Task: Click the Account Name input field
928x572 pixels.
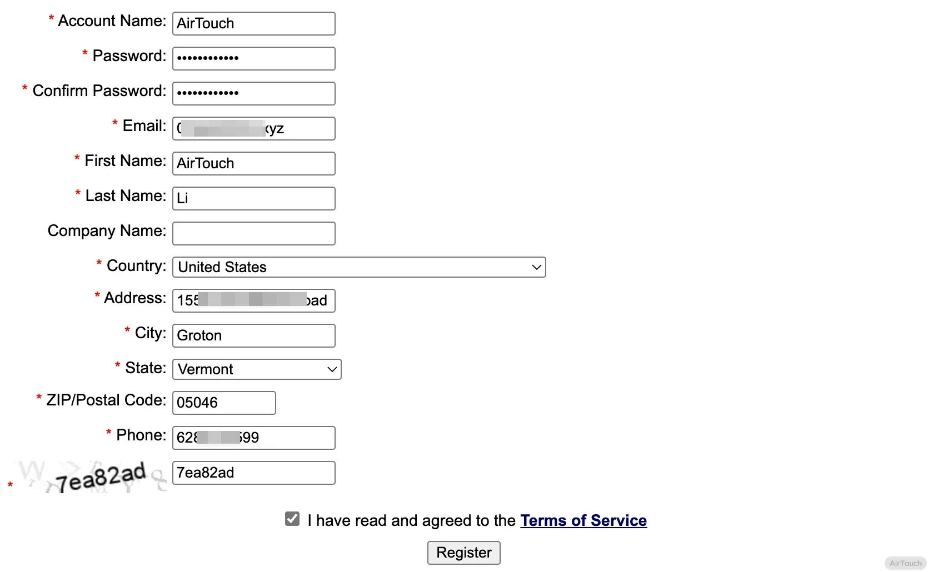Action: pyautogui.click(x=253, y=23)
